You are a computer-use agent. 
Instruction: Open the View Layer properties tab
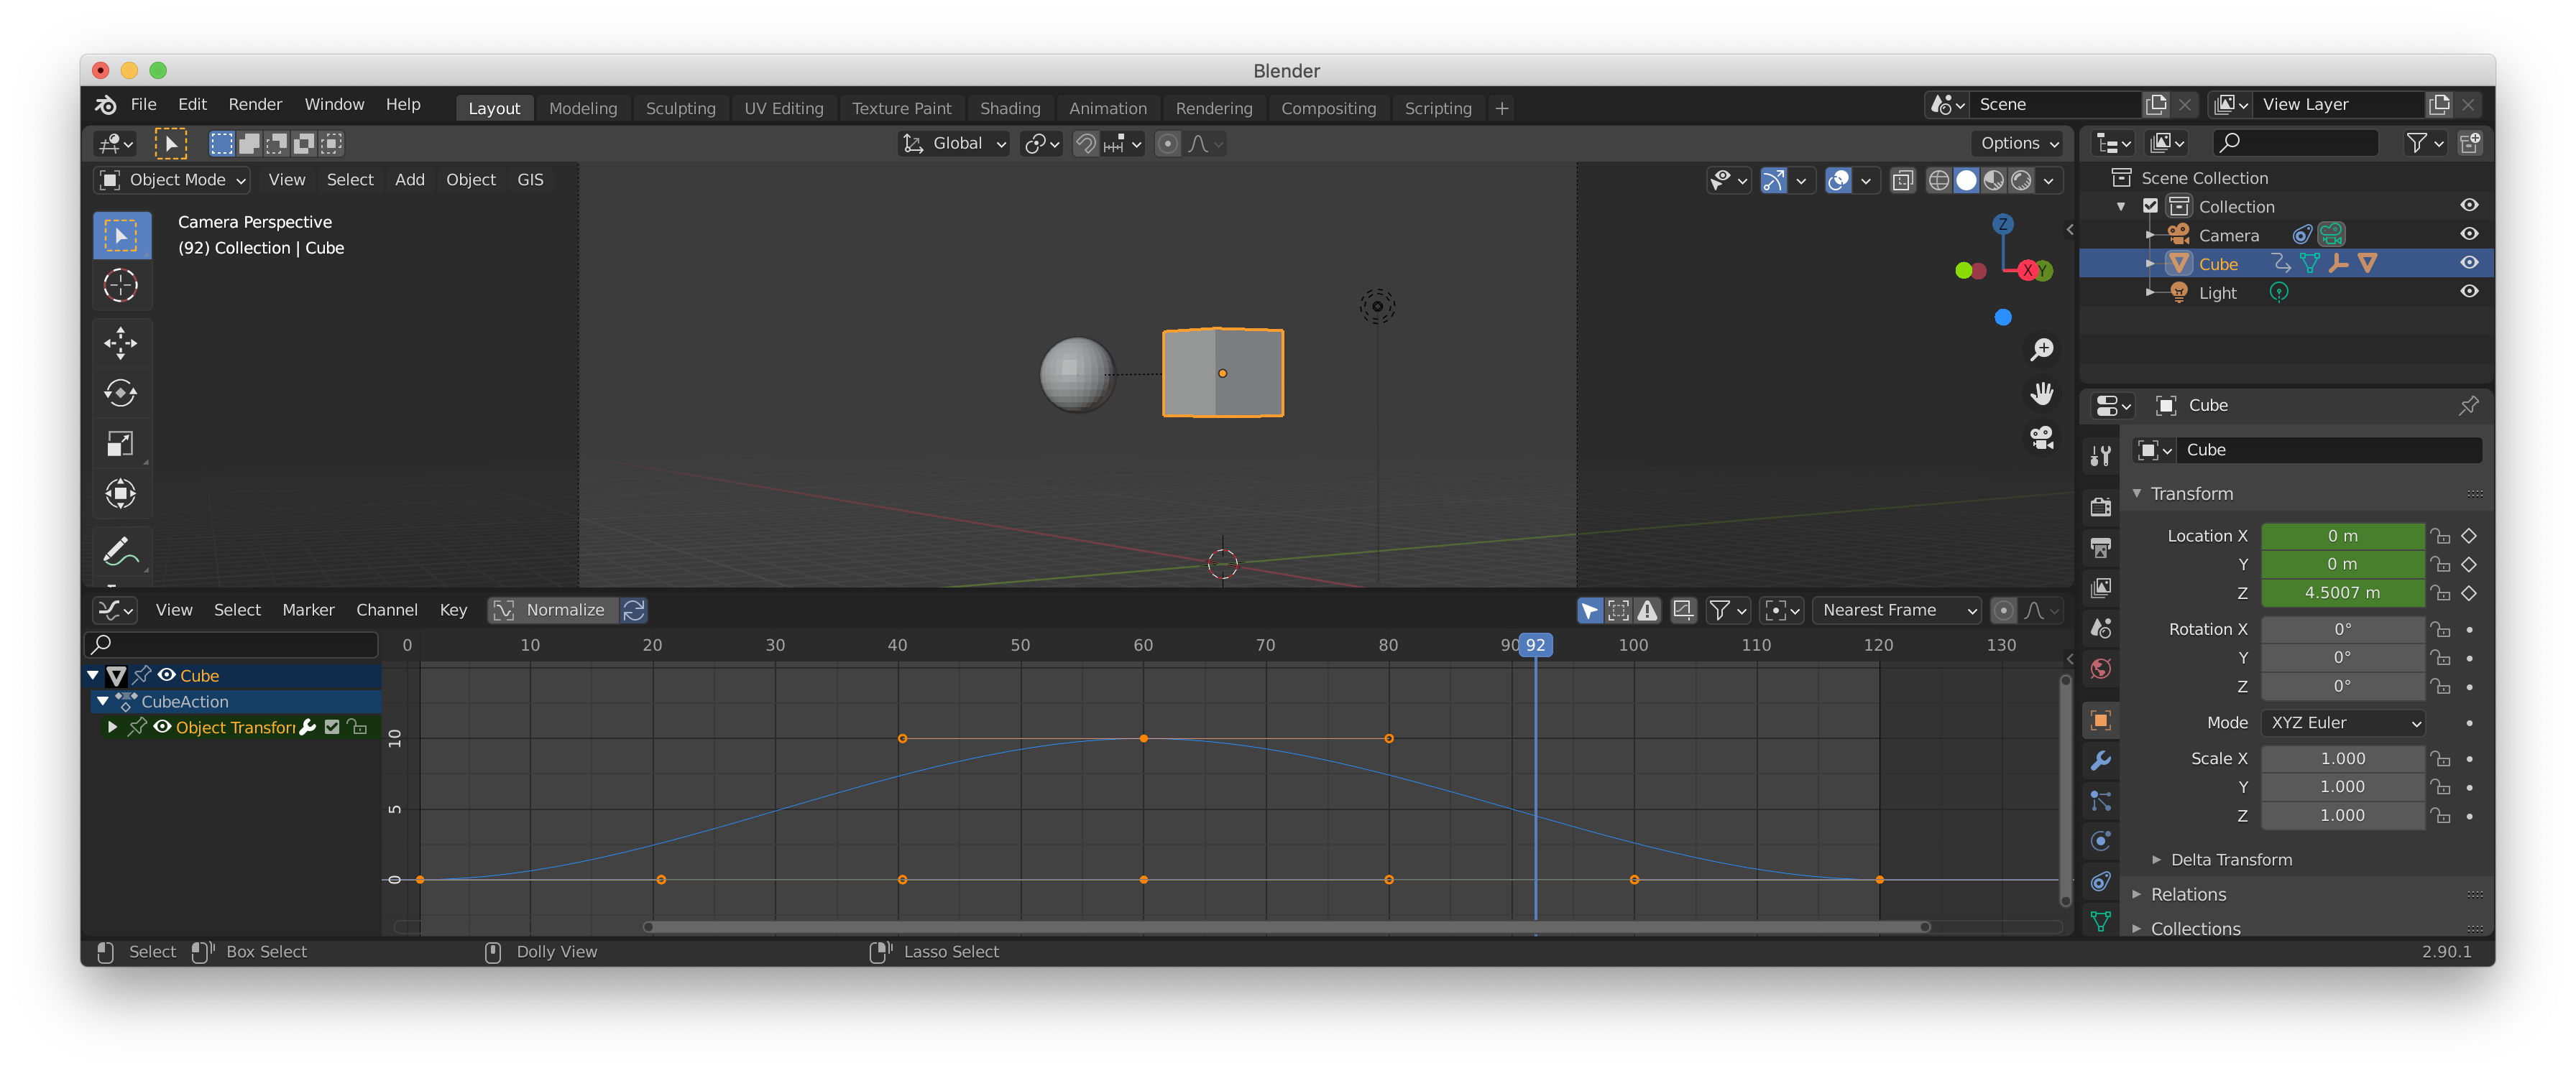(x=2100, y=587)
